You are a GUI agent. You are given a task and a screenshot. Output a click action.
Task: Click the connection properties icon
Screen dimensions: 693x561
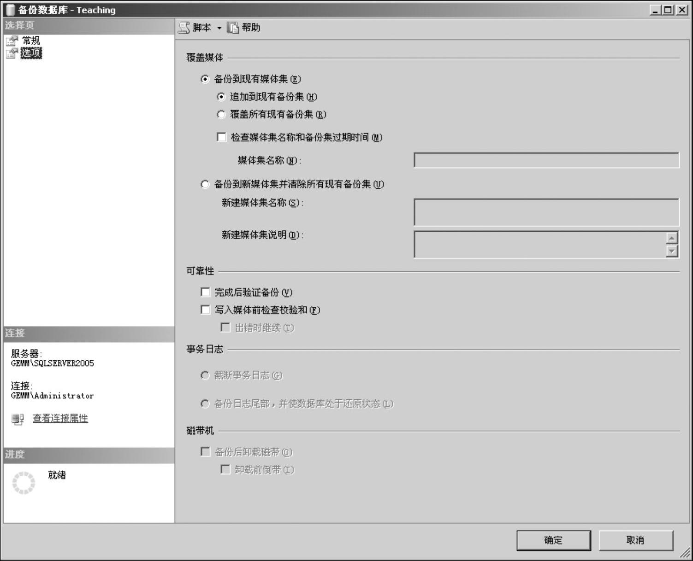click(18, 419)
